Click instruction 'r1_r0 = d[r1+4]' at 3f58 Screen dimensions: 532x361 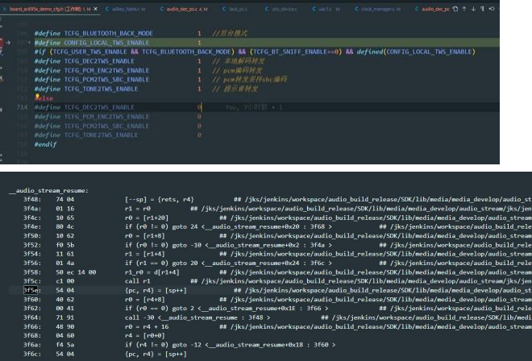[x=152, y=272]
